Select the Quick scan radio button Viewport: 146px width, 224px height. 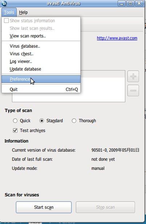(x=15, y=121)
